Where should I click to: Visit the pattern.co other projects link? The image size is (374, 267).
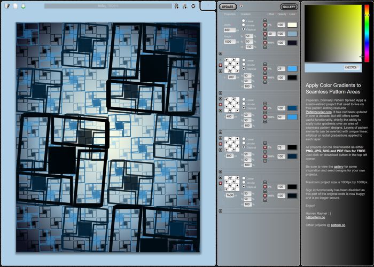coord(338,225)
